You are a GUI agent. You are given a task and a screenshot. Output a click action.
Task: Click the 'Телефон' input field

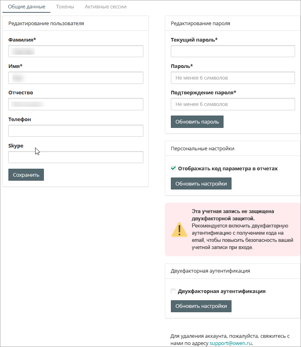coord(75,131)
